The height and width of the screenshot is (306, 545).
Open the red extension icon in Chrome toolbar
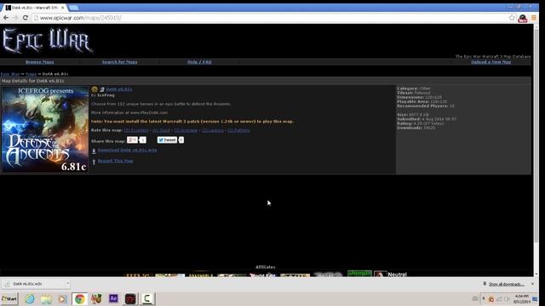point(522,18)
